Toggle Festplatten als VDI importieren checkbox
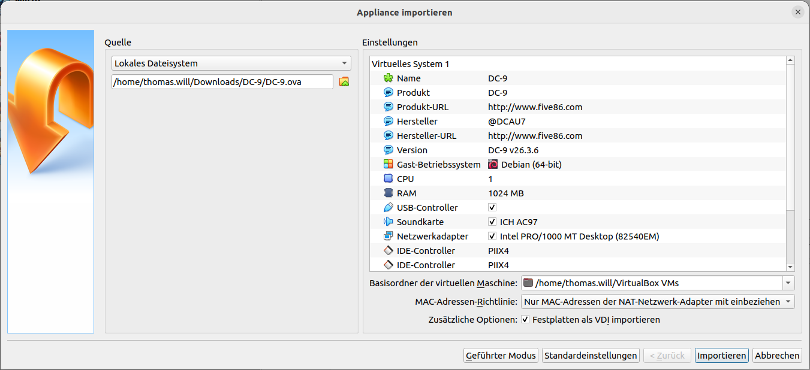 (x=526, y=320)
